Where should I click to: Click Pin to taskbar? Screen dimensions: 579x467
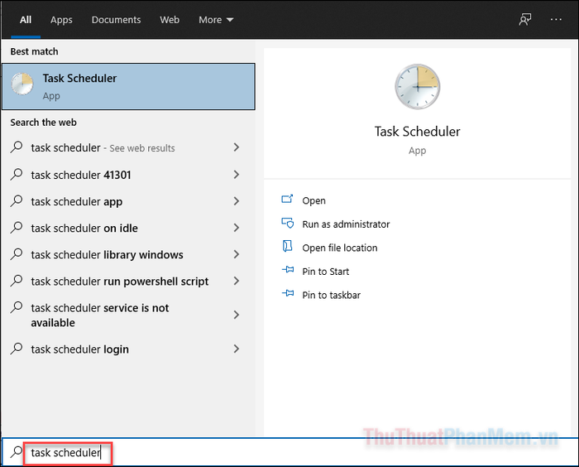[331, 295]
